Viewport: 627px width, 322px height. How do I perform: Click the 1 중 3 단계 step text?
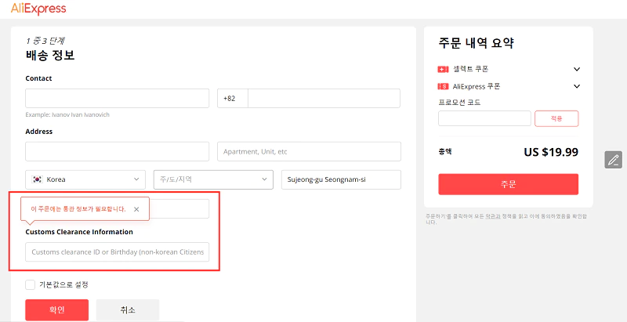[x=45, y=41]
